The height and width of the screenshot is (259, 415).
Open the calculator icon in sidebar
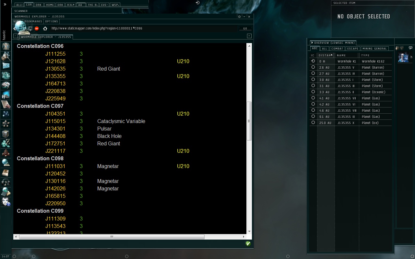click(x=6, y=192)
